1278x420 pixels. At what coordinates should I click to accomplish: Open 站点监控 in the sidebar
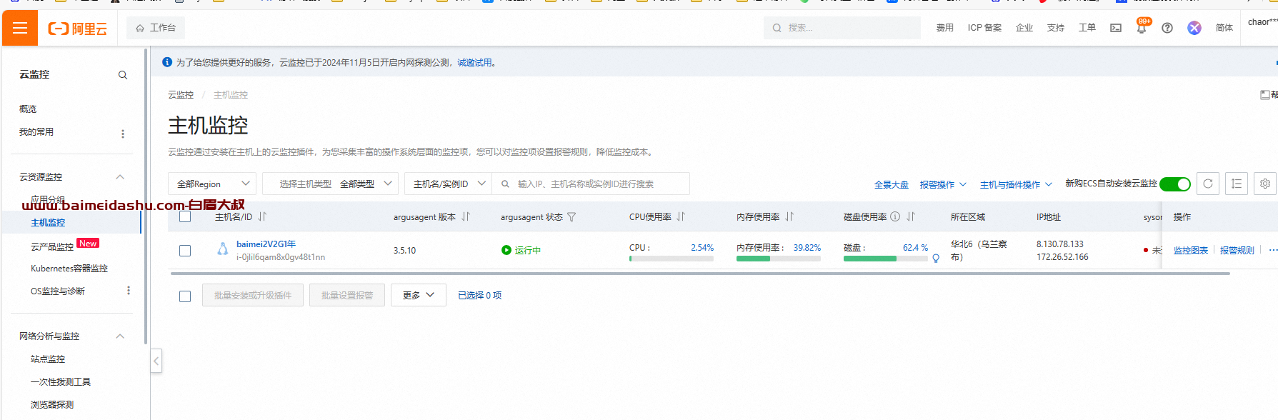coord(48,359)
